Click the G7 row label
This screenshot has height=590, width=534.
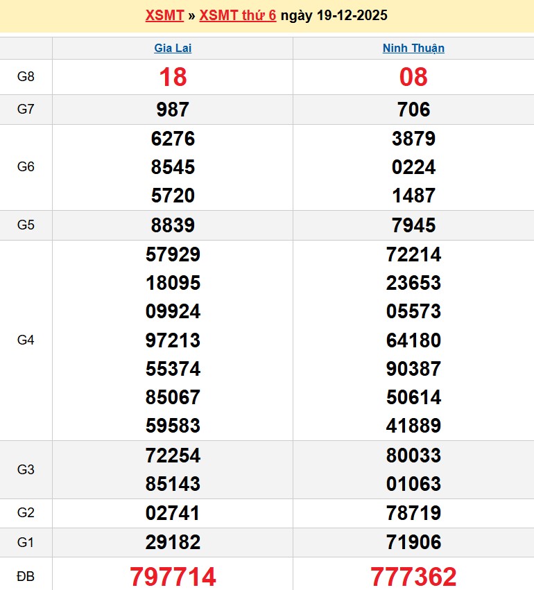(x=26, y=110)
